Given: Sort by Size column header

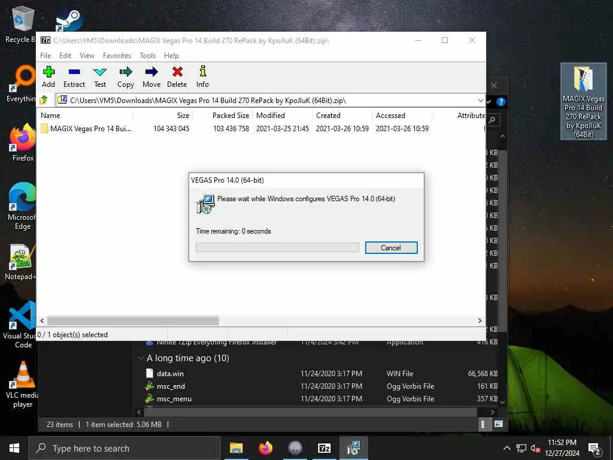Looking at the screenshot, I should coord(163,116).
